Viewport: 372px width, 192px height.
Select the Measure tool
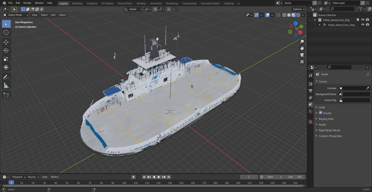coord(6,86)
